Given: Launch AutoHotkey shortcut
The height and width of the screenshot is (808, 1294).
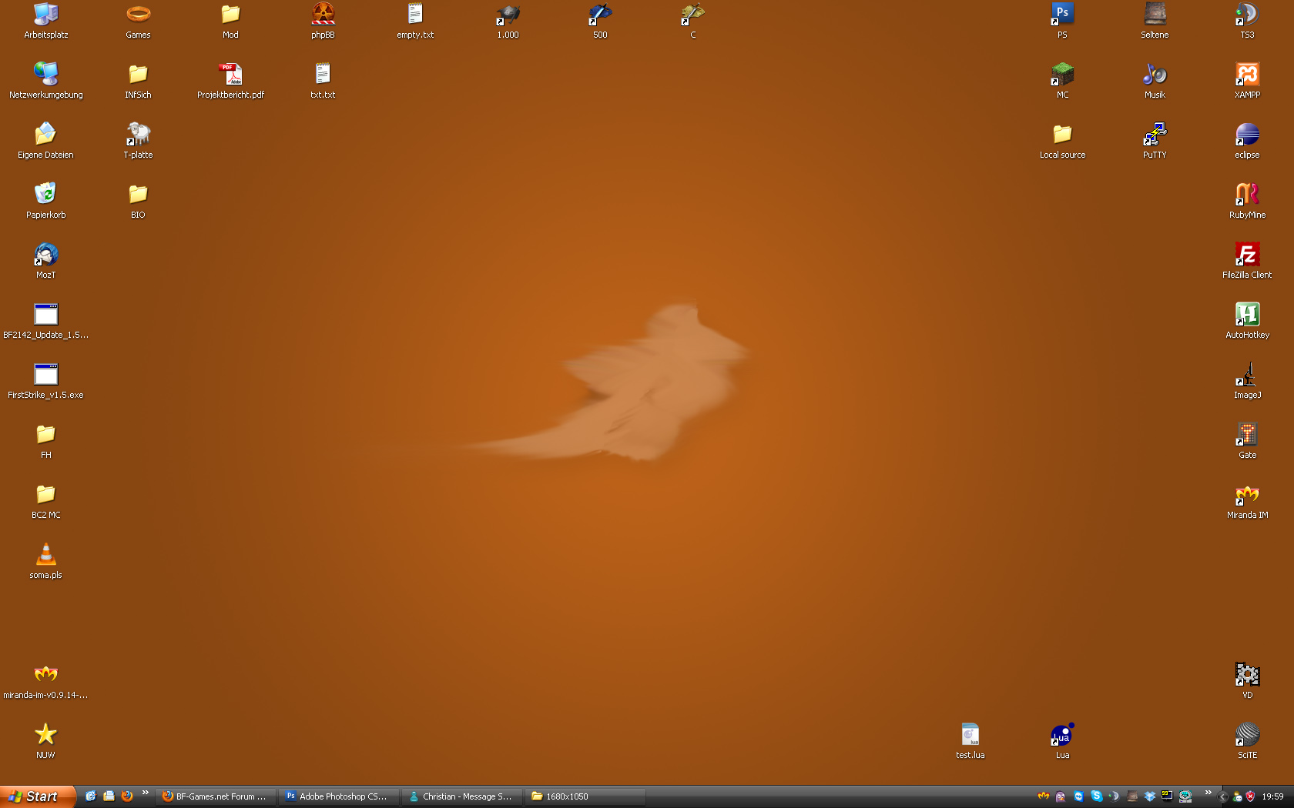Looking at the screenshot, I should [1248, 320].
